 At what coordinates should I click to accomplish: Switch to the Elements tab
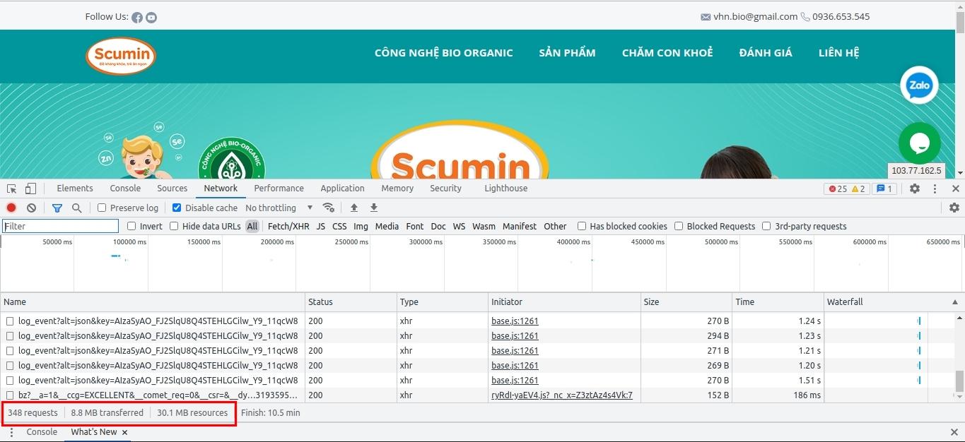(75, 189)
